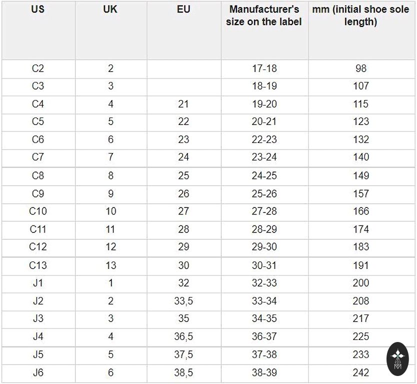Select the 242 mm sole length cell
Viewport: 417px width, 384px height.
361,372
